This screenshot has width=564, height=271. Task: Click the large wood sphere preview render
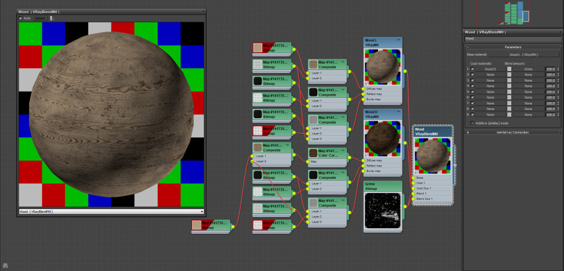[111, 114]
